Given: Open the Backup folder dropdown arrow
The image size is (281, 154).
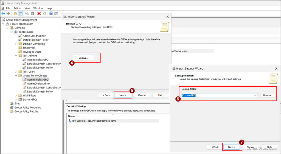Looking at the screenshot, I should [x=255, y=96].
